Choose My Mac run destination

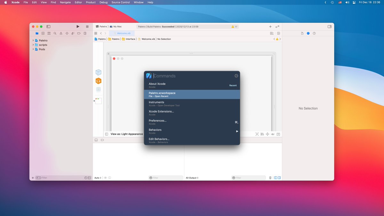tap(116, 27)
